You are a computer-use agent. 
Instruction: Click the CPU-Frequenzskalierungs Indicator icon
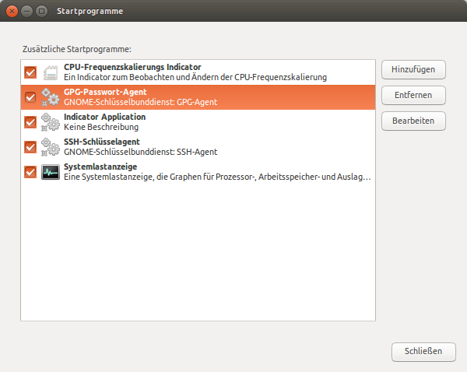coord(51,72)
